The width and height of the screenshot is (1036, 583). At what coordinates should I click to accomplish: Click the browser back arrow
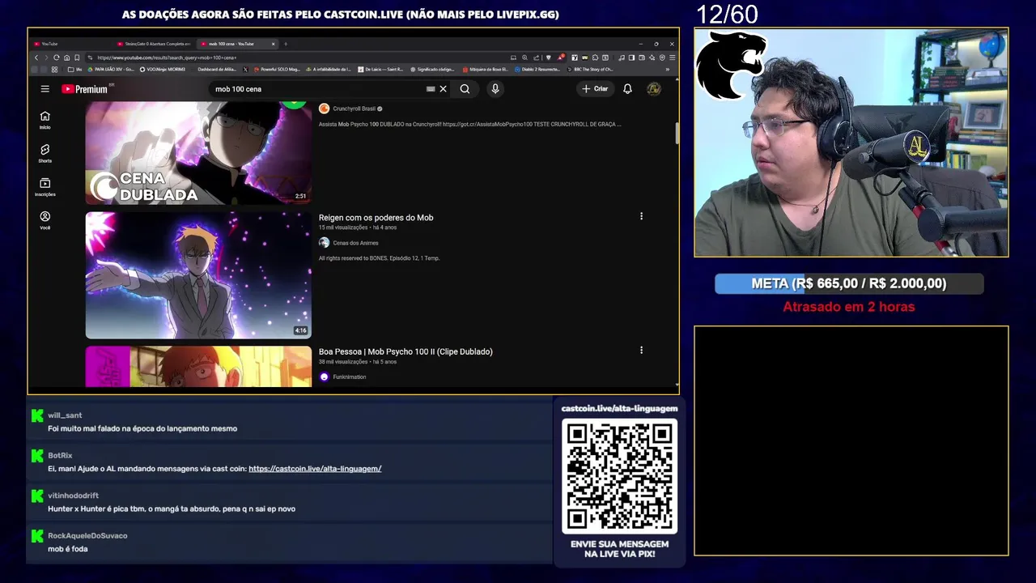coord(36,57)
